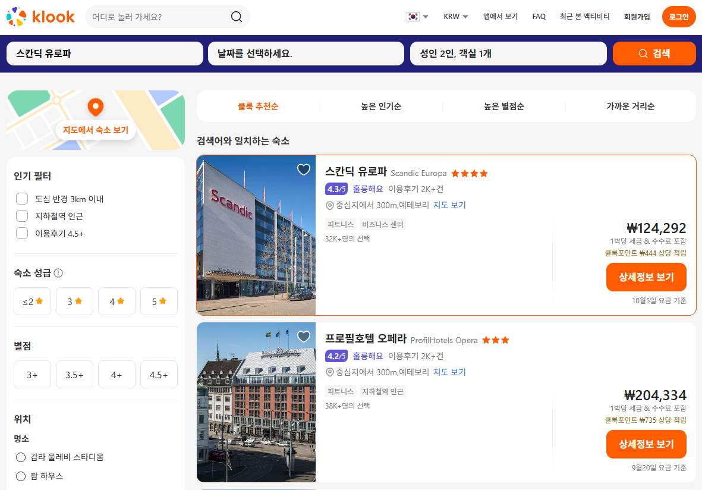
Task: Toggle 3 star hotel grade filter
Action: coord(74,301)
